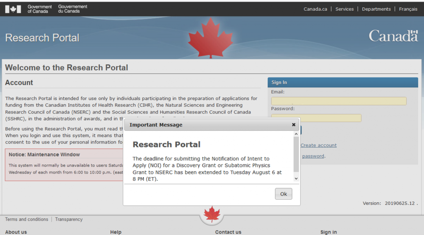The width and height of the screenshot is (424, 235).
Task: Click the Help footer heading
Action: coord(116,232)
